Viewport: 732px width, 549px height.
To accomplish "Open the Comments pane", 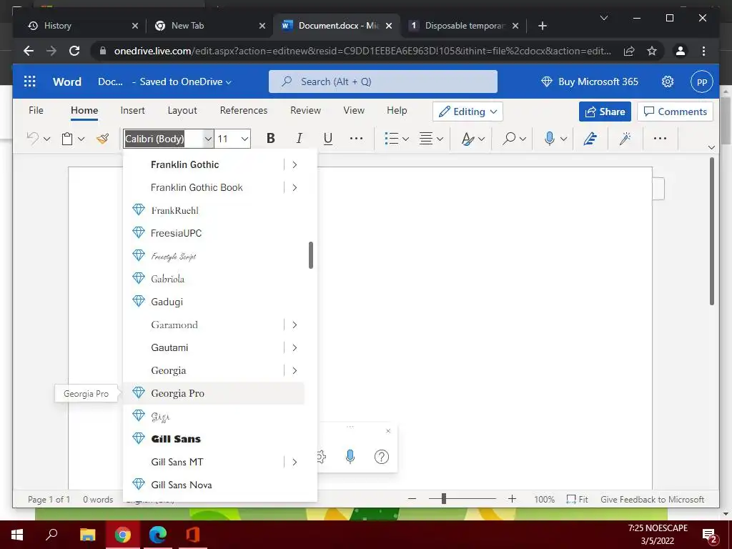I will coord(675,112).
